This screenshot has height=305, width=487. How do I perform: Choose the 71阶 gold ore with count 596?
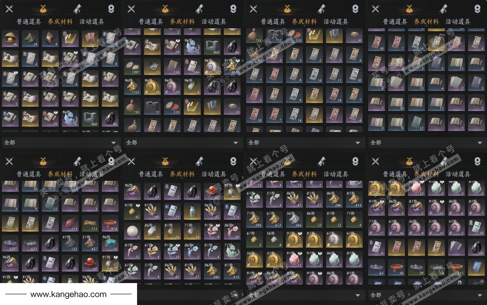(254, 219)
